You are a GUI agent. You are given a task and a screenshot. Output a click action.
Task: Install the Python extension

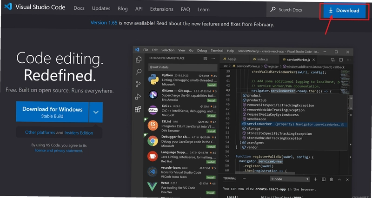(212, 85)
